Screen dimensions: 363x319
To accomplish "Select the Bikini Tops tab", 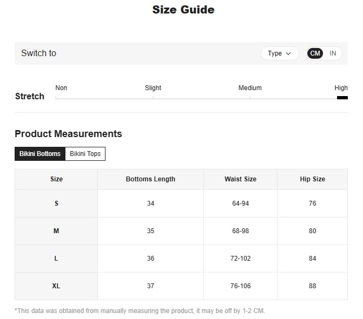I will (x=85, y=154).
